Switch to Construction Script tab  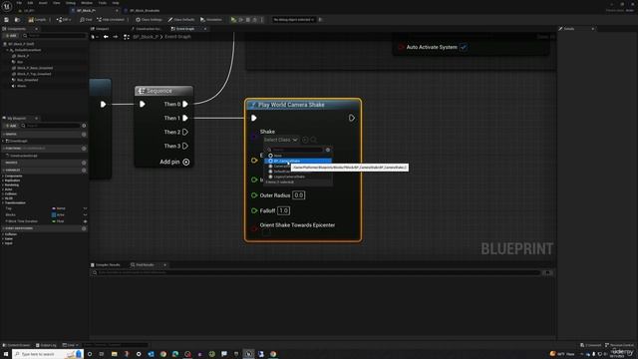147,29
